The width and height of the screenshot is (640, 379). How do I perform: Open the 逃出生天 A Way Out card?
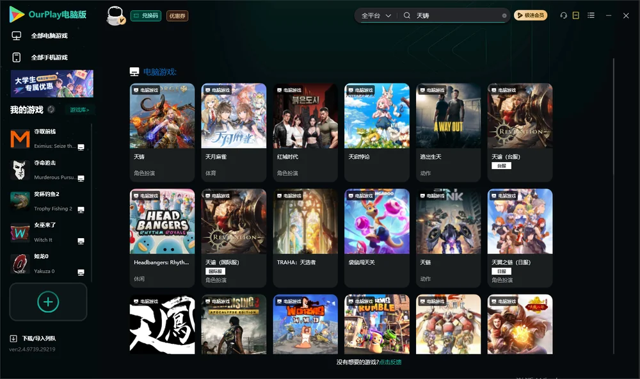(x=448, y=133)
